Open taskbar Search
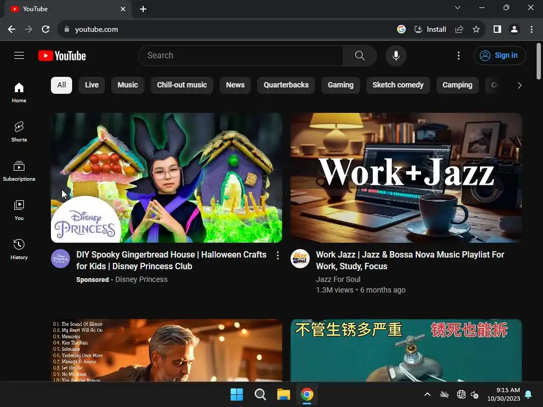The image size is (543, 407). [x=260, y=394]
